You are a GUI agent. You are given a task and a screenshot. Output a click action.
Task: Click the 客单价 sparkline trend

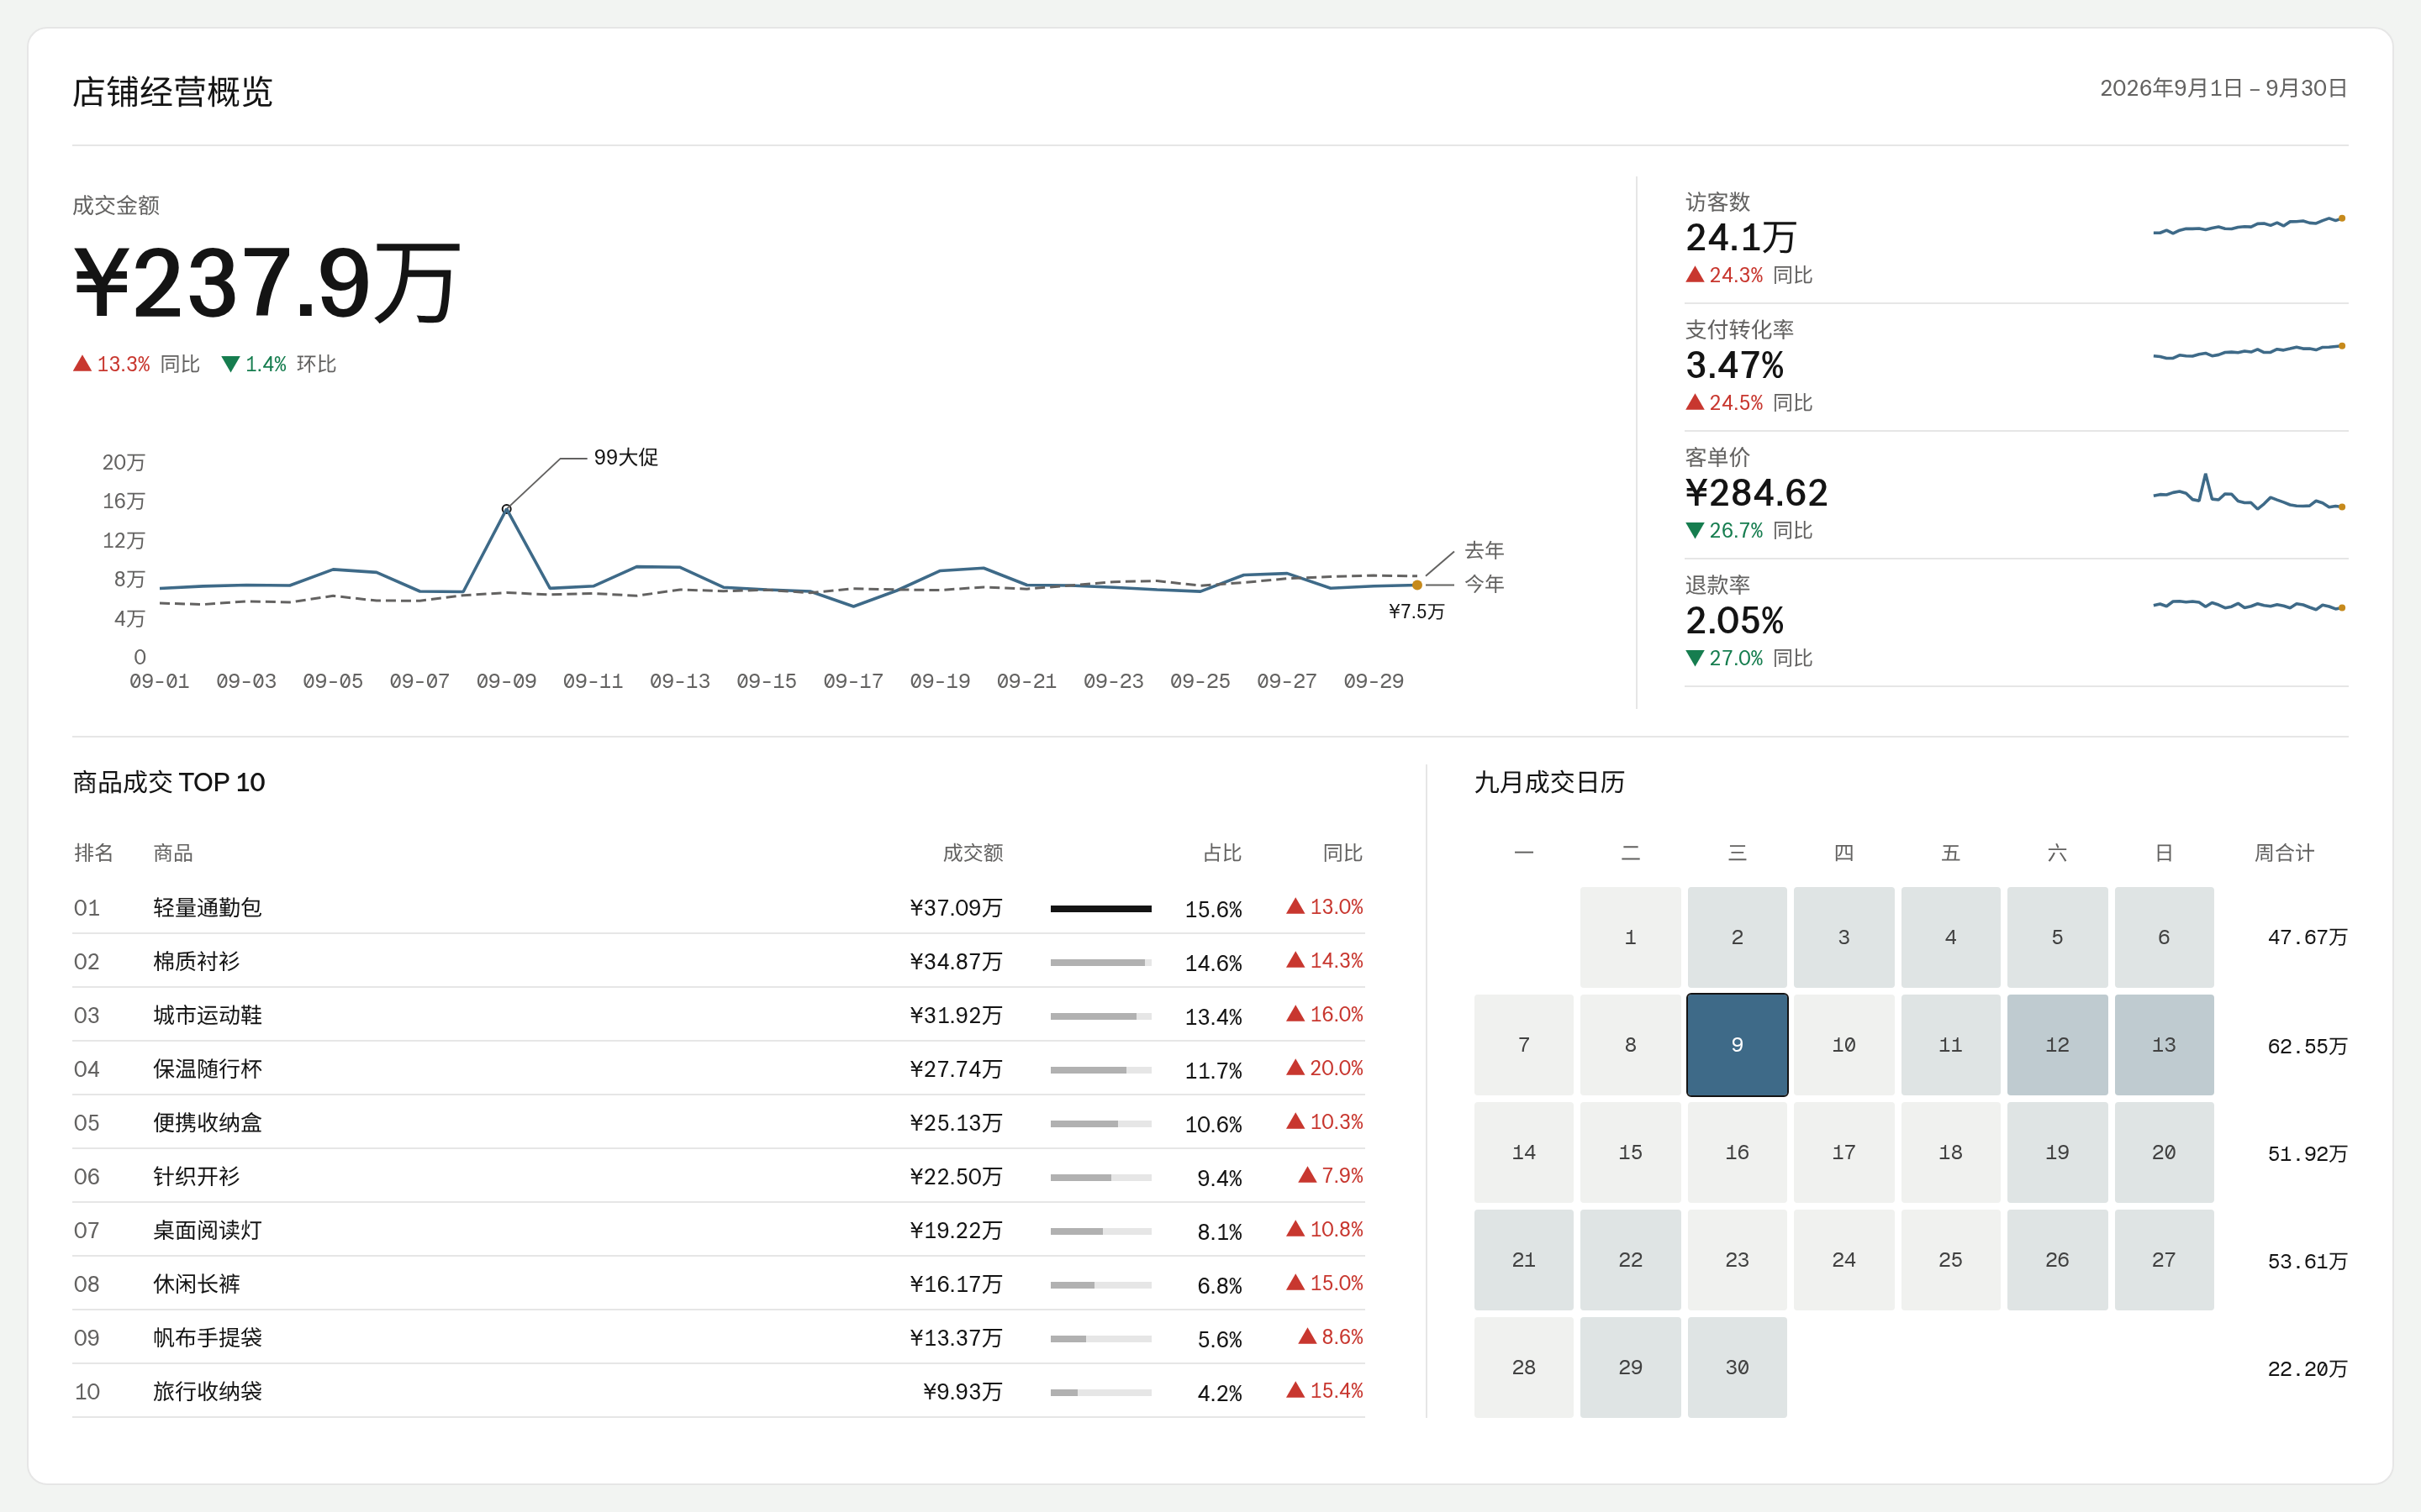pyautogui.click(x=2249, y=492)
